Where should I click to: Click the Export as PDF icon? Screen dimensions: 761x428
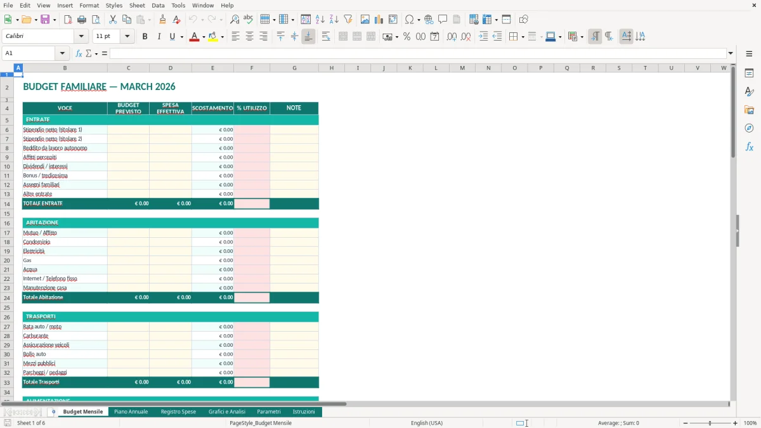click(68, 20)
